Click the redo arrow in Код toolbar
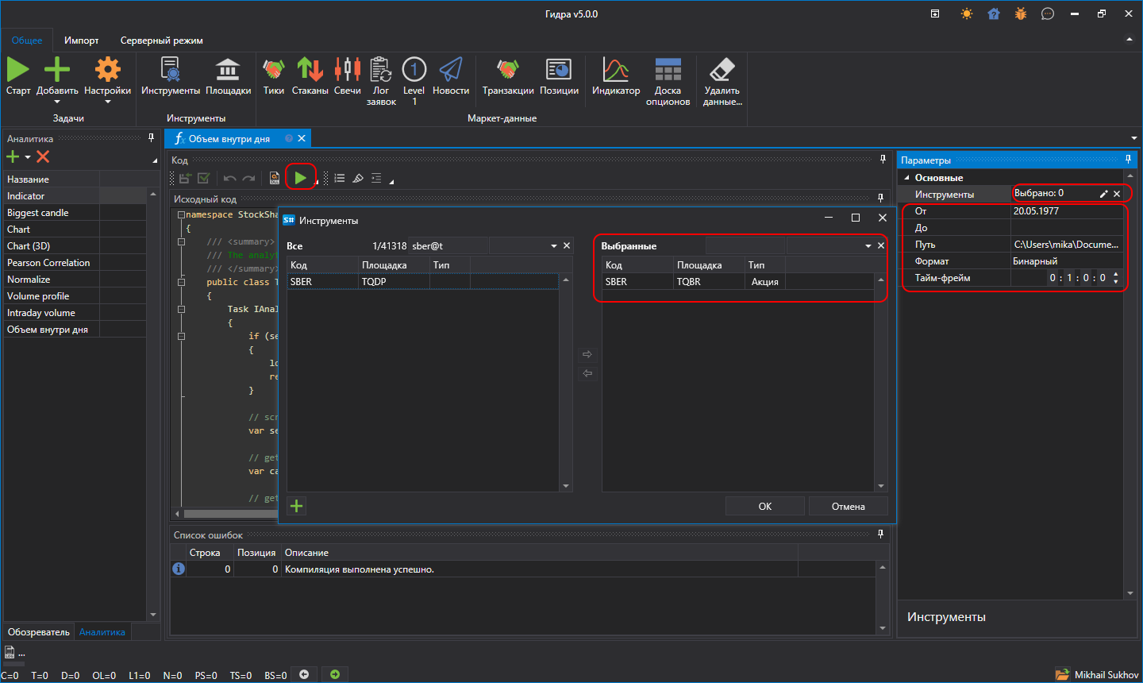The width and height of the screenshot is (1143, 683). (x=248, y=179)
